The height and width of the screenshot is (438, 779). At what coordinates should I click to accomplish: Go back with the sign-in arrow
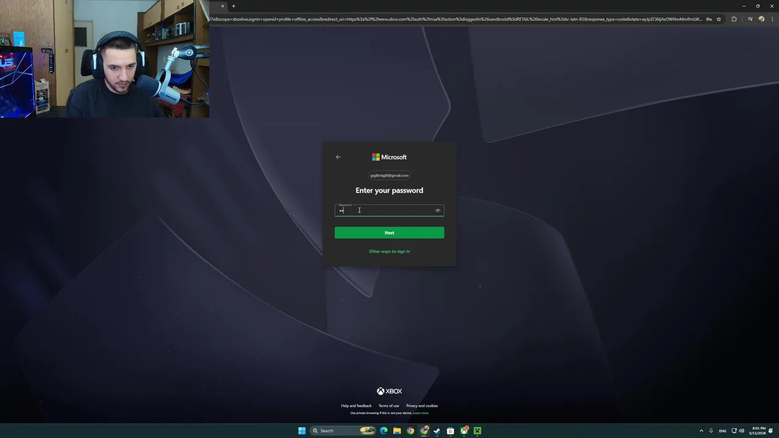338,157
